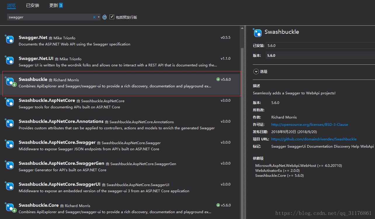Click the Swagger.Net.UI version v1.1.0
This screenshot has width=375, height=219.
tap(225, 59)
